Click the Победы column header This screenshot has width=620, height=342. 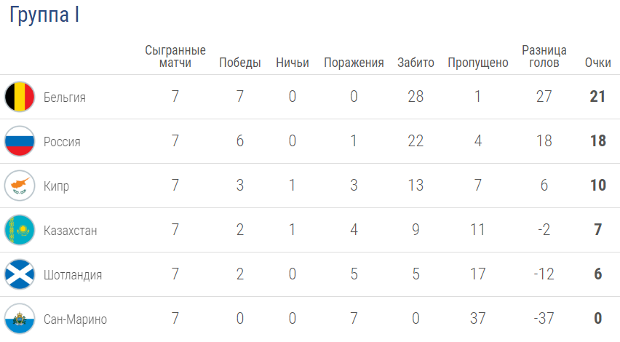tap(240, 63)
